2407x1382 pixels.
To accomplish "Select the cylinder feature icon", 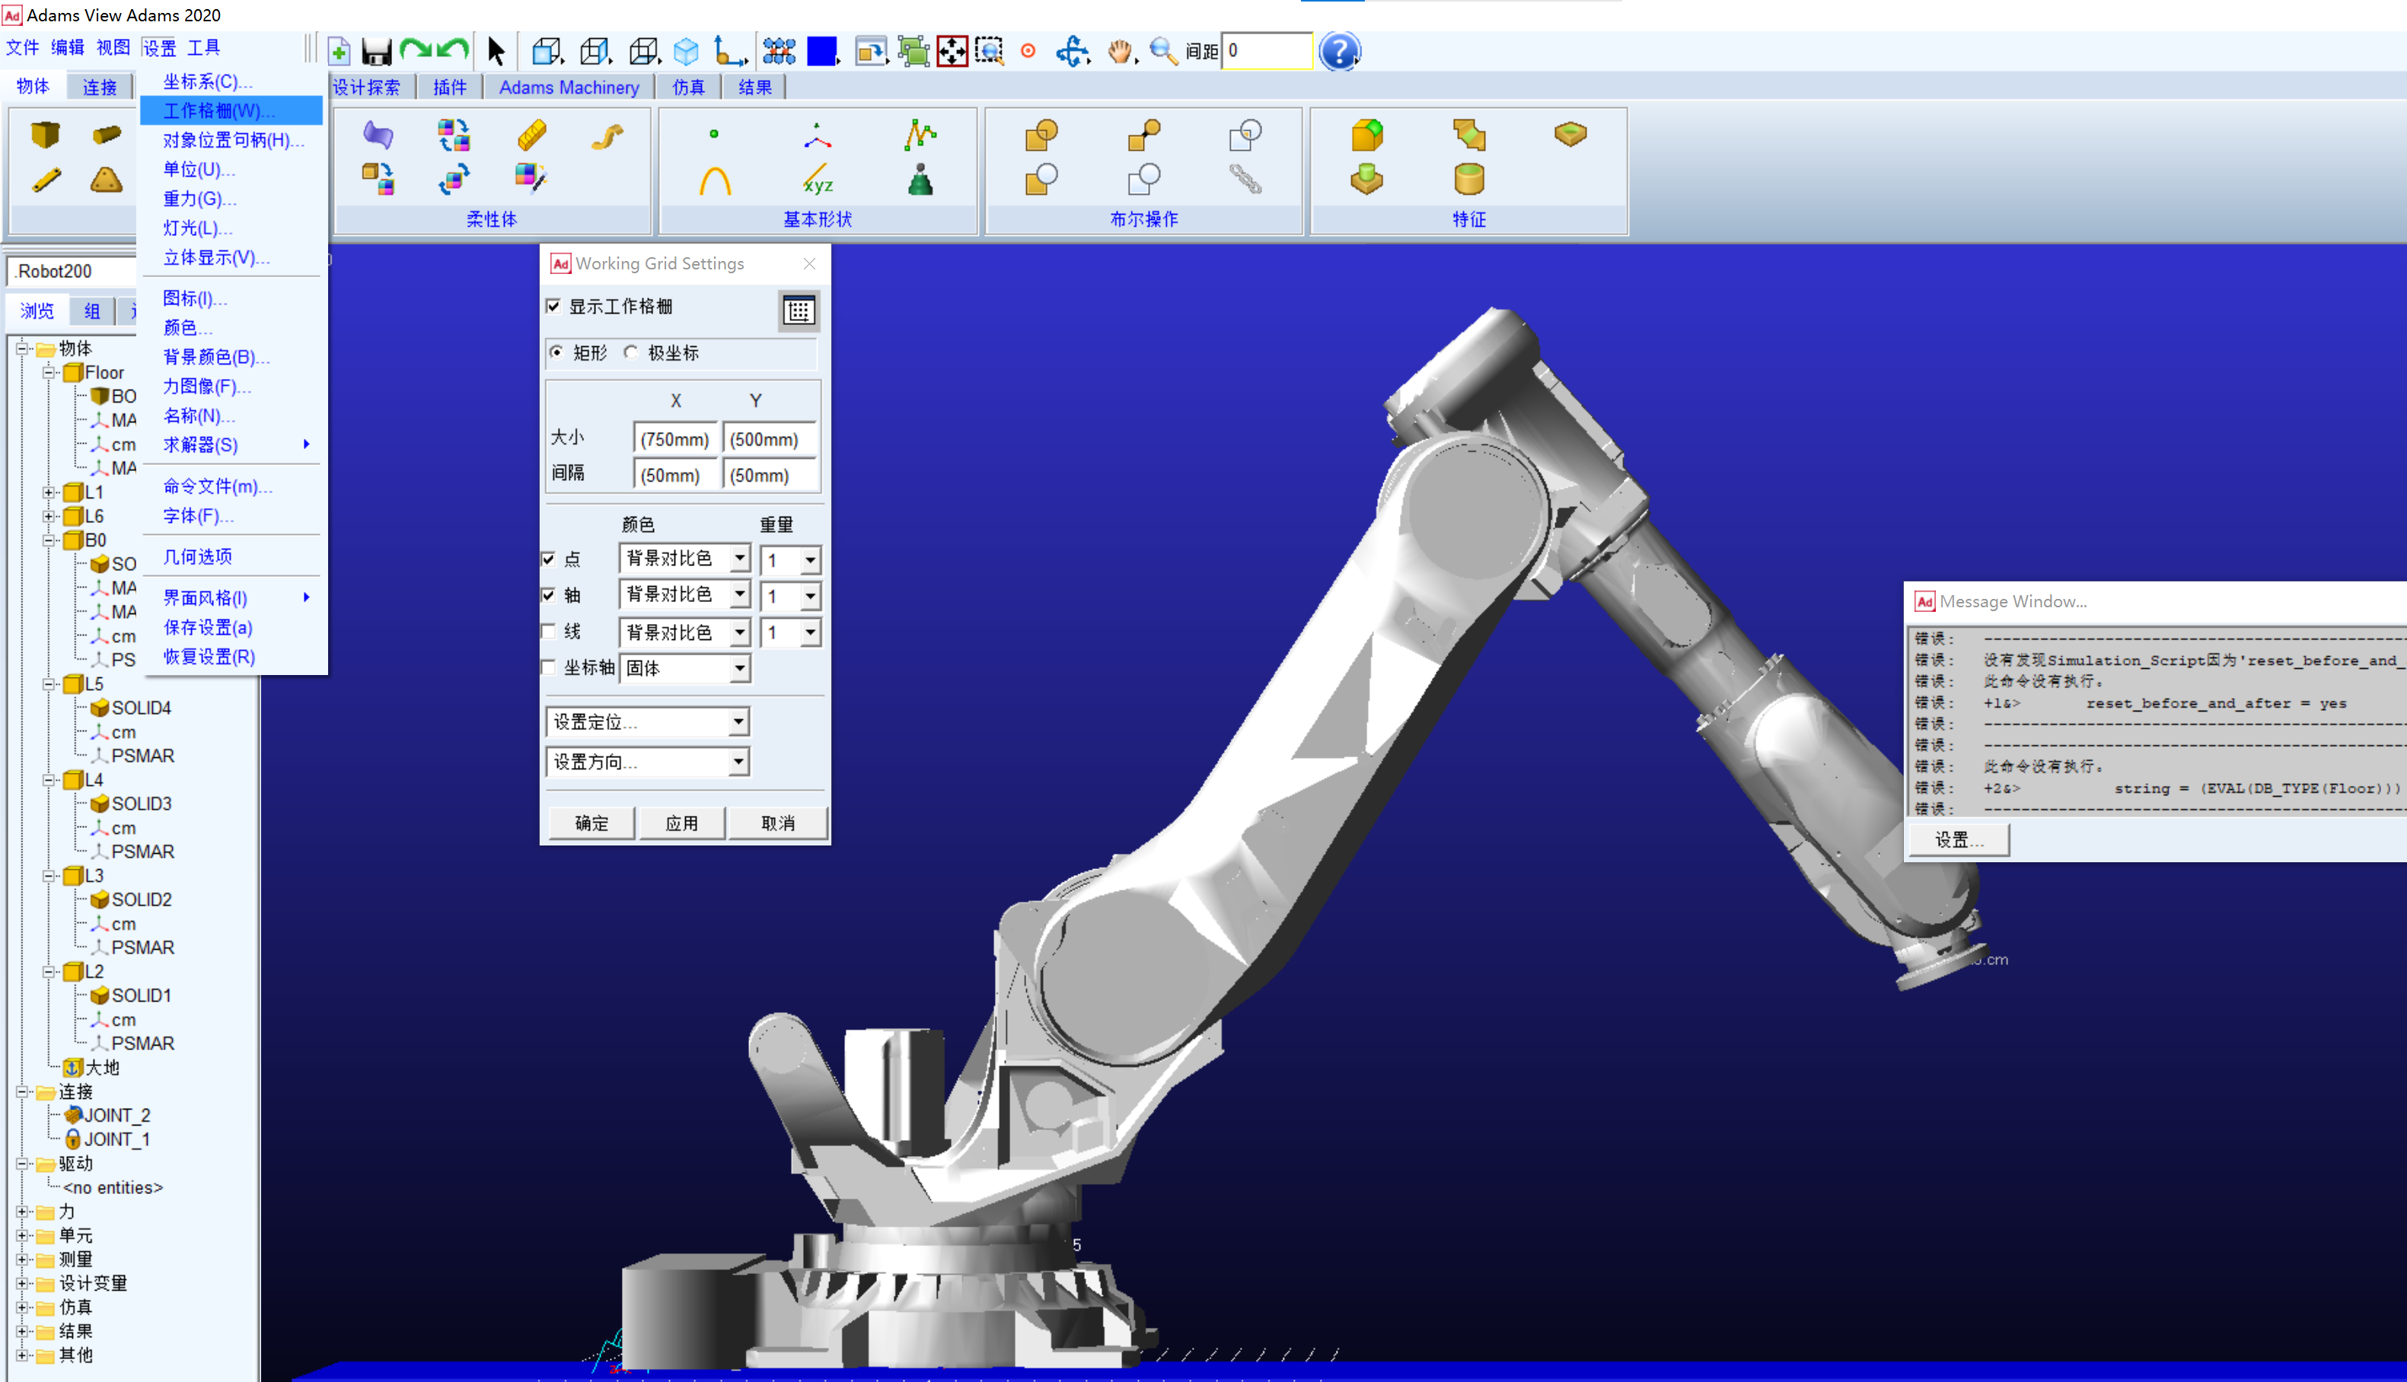I will (x=1468, y=178).
